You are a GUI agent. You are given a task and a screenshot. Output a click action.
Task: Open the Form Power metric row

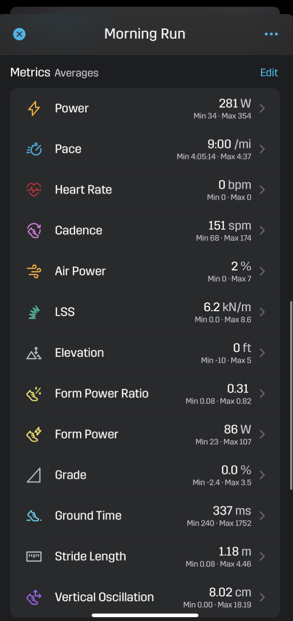tap(145, 435)
